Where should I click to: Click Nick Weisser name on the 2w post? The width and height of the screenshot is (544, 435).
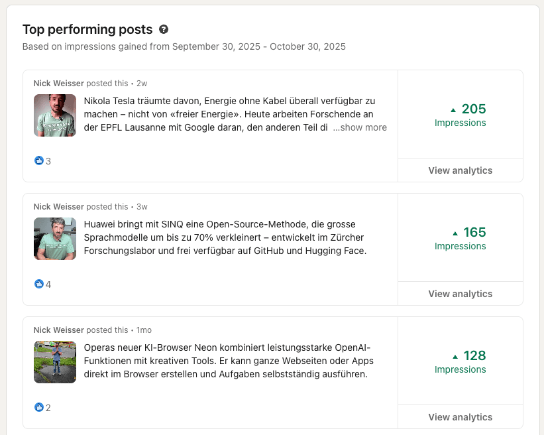59,84
